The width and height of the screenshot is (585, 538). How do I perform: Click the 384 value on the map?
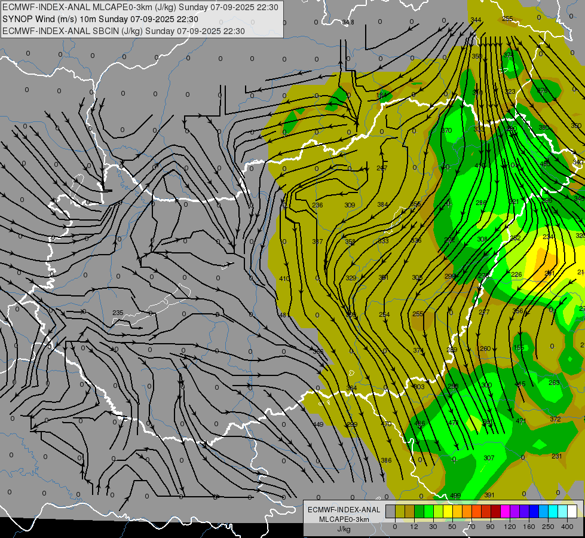click(382, 204)
